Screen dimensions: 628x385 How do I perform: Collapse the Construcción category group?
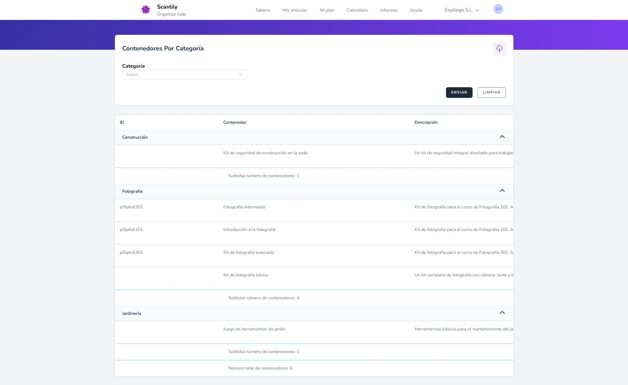click(502, 137)
